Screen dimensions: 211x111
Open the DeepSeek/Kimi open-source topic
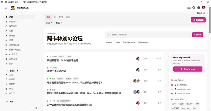(84, 93)
